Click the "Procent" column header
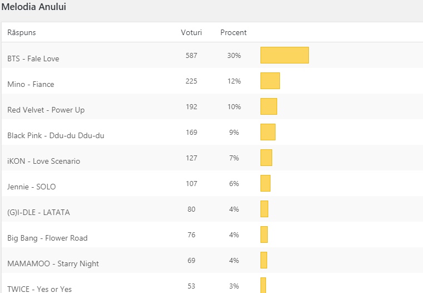 234,33
